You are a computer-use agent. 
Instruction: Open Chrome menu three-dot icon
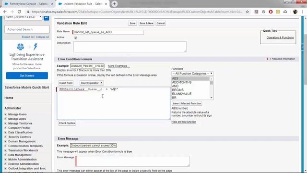tap(303, 12)
